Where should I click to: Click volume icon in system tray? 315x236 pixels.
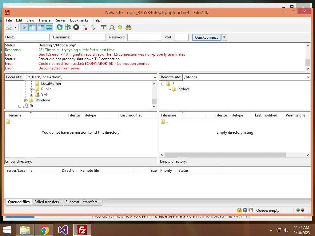[286, 230]
